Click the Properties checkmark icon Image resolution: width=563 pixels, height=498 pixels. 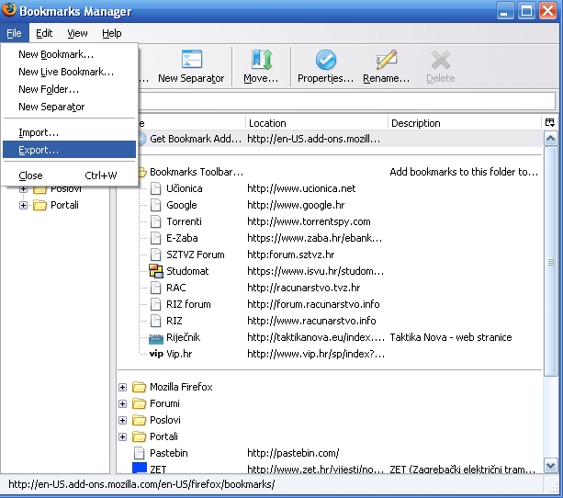click(326, 60)
